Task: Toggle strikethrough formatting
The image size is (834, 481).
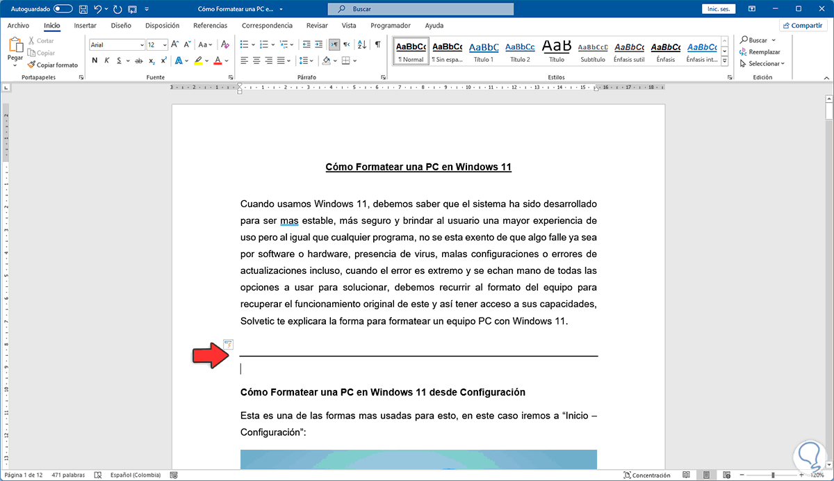Action: coord(138,61)
